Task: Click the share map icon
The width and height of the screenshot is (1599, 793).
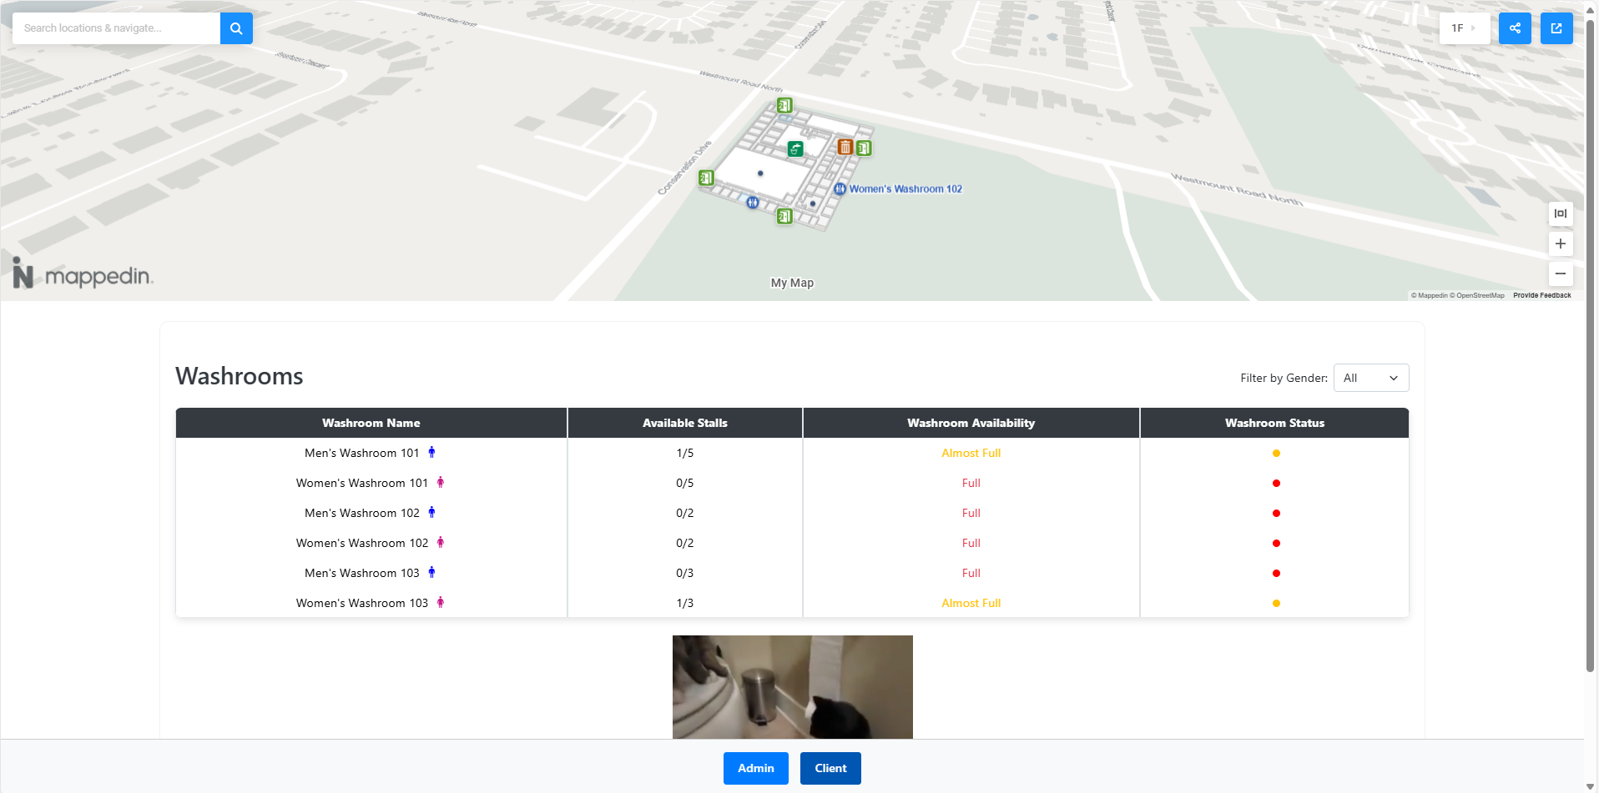Action: coord(1515,28)
